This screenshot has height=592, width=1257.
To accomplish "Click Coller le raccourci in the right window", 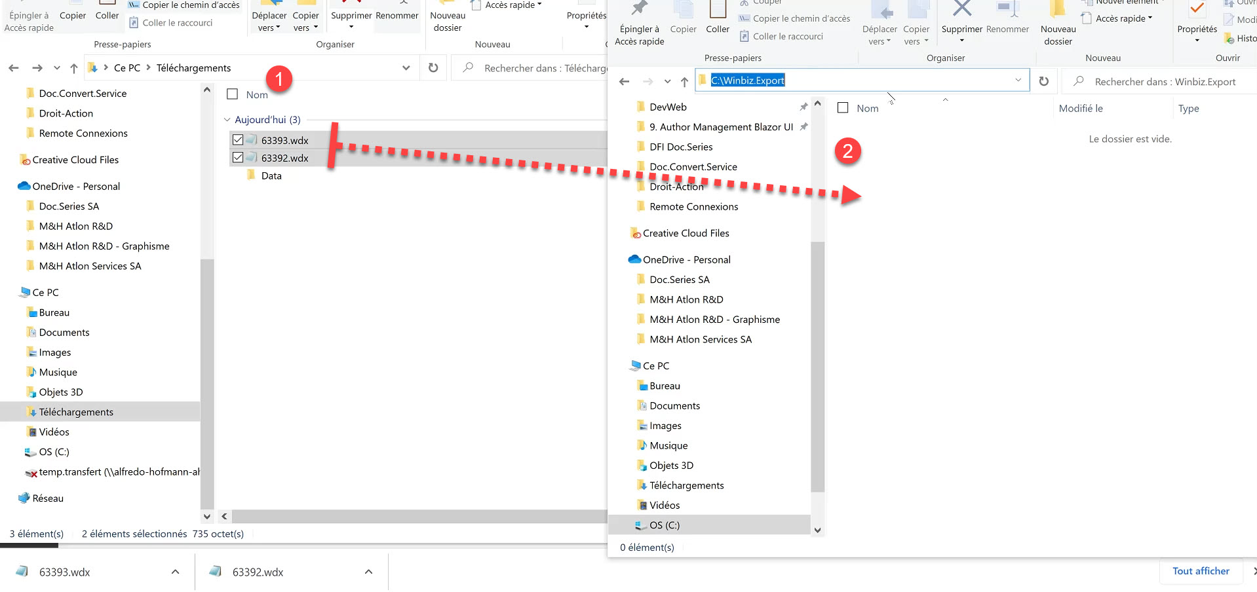I will click(781, 36).
